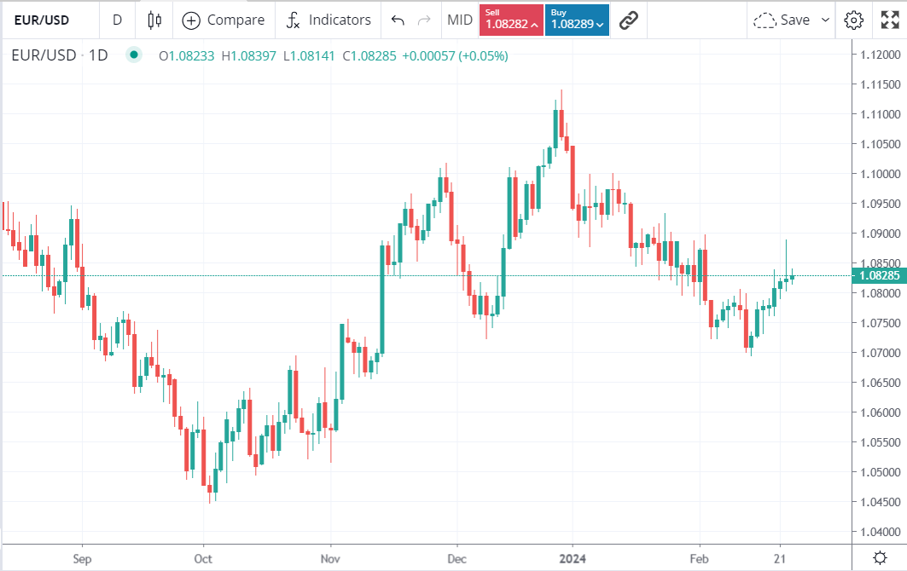Open chart settings gear
This screenshot has height=571, width=907.
853,20
